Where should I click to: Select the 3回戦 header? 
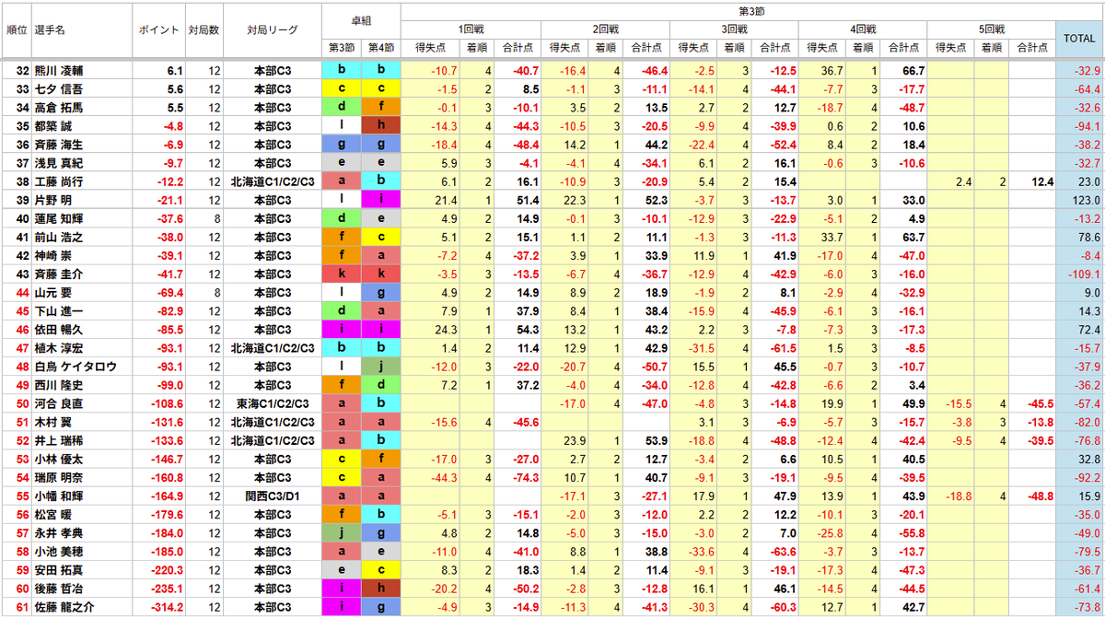click(x=735, y=30)
